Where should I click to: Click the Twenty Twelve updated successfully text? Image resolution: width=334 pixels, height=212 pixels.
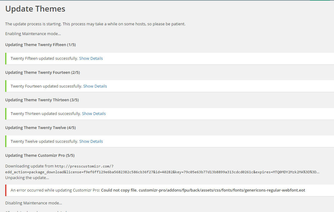point(44,141)
